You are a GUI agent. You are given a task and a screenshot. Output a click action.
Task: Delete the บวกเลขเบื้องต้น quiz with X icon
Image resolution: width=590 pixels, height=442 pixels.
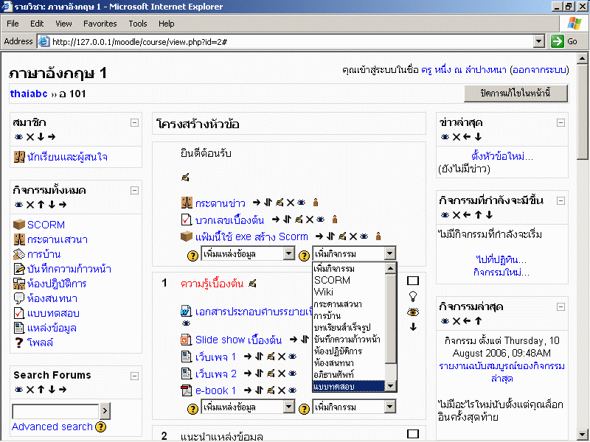pos(310,219)
